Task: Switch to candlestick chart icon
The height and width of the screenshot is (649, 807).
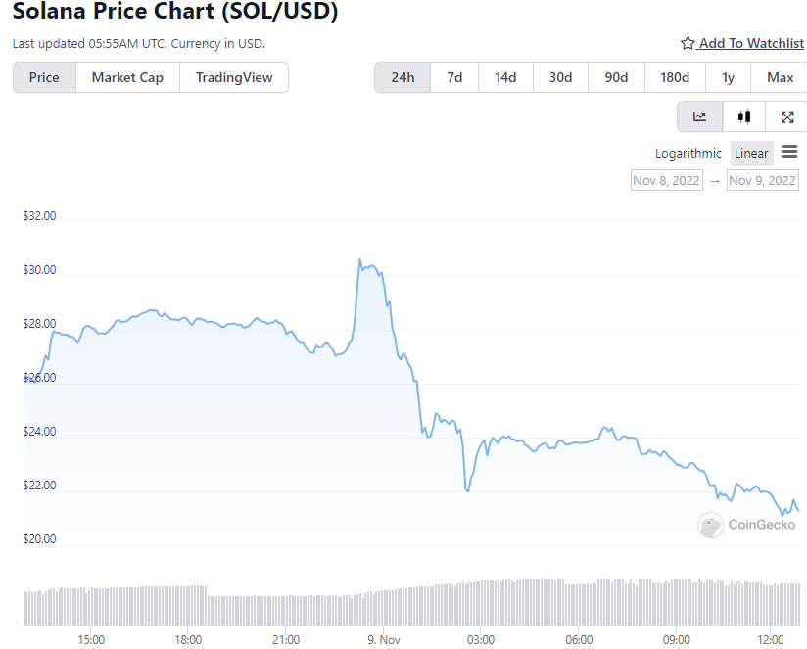Action: click(x=744, y=117)
